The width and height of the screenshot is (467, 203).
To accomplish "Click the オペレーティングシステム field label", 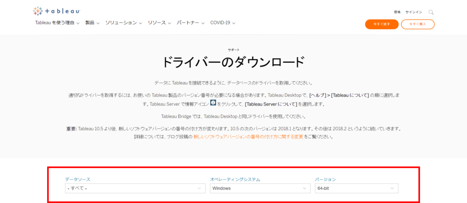I will click(x=235, y=179).
